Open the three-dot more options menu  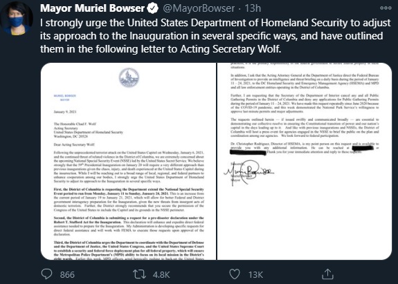pyautogui.click(x=386, y=8)
